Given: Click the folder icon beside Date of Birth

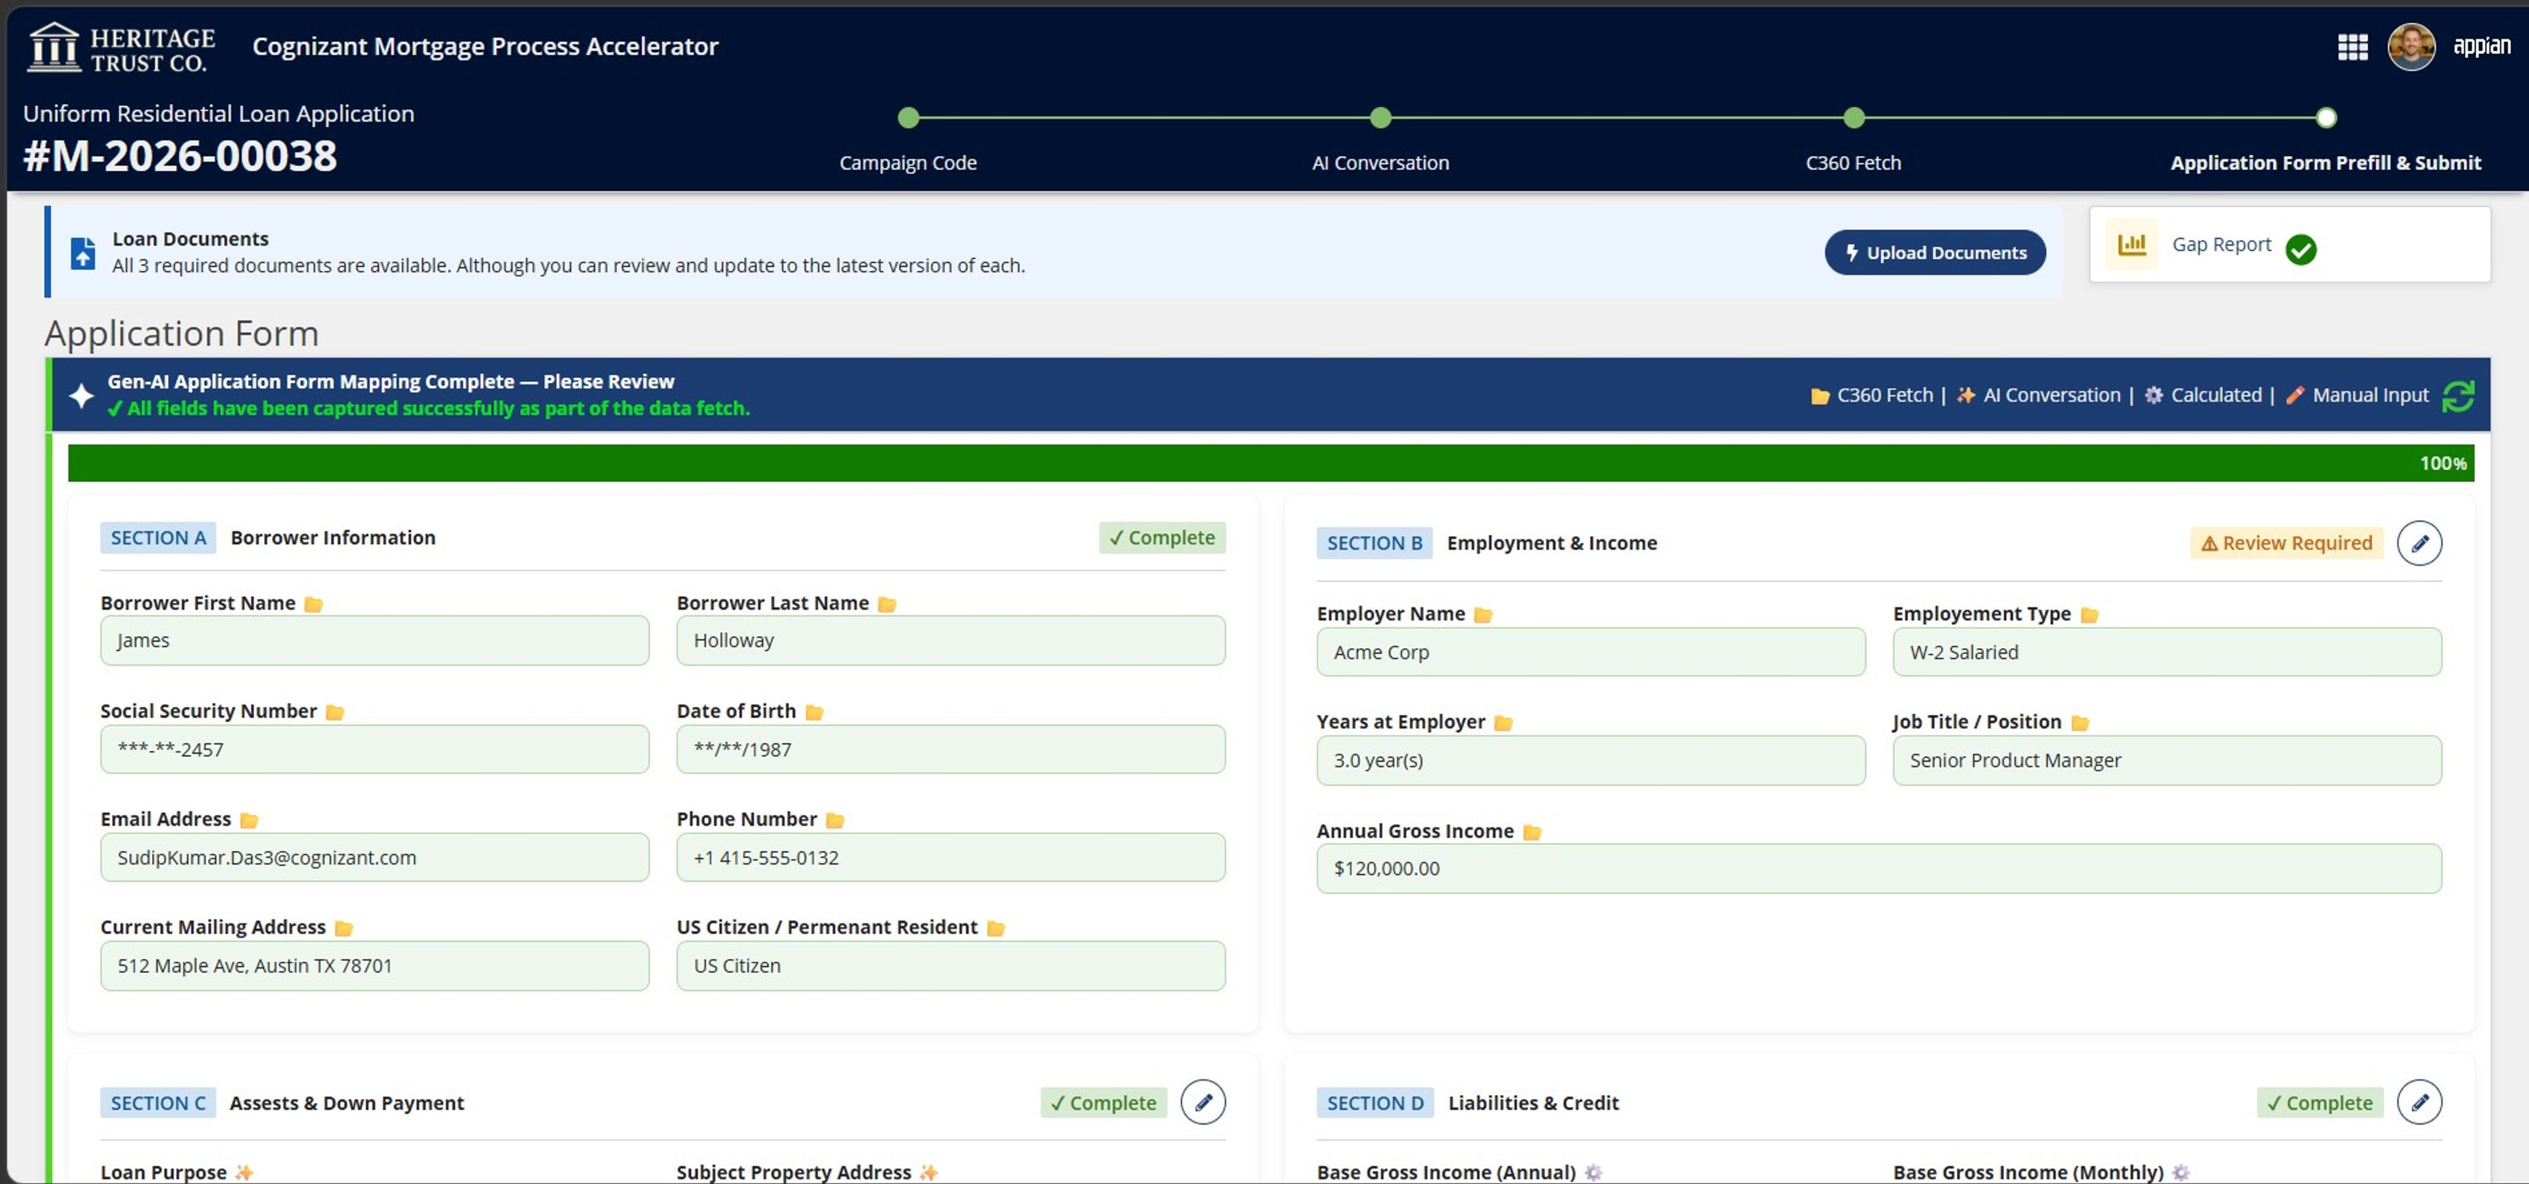Looking at the screenshot, I should tap(814, 712).
